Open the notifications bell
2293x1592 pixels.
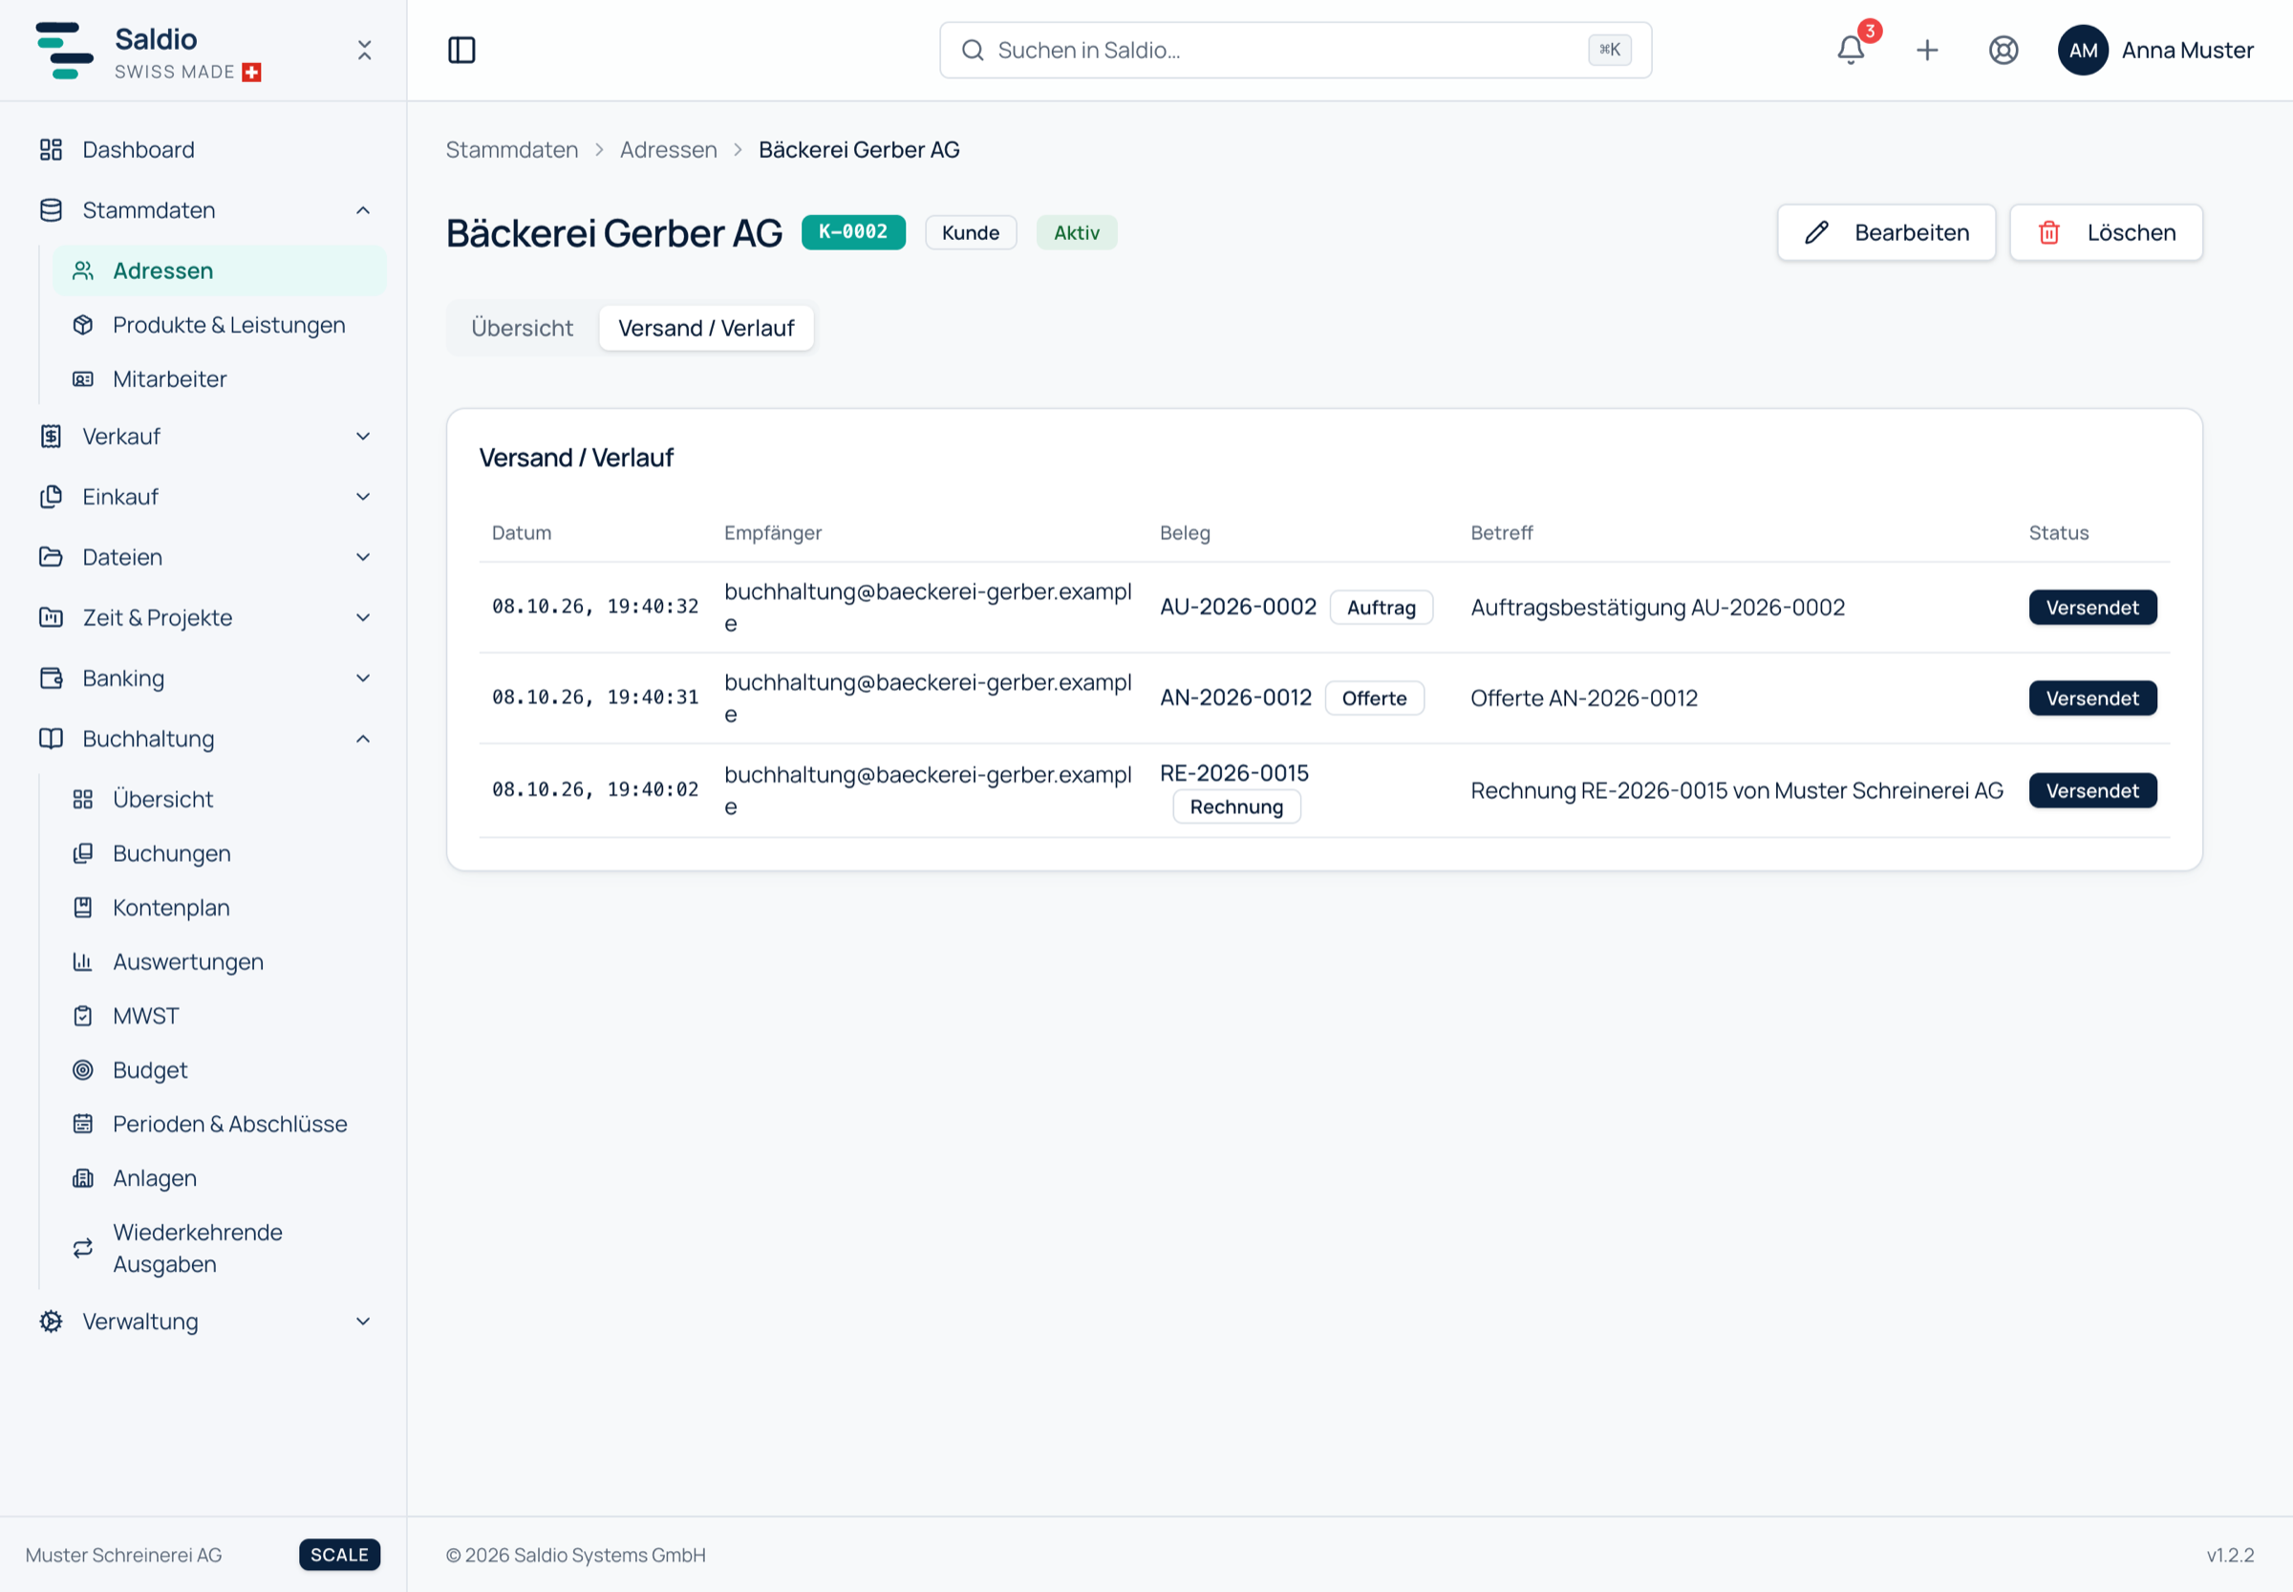click(x=1850, y=50)
